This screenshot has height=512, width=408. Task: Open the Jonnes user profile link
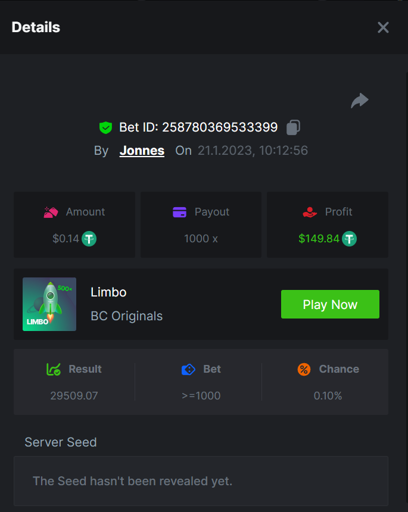coord(142,151)
